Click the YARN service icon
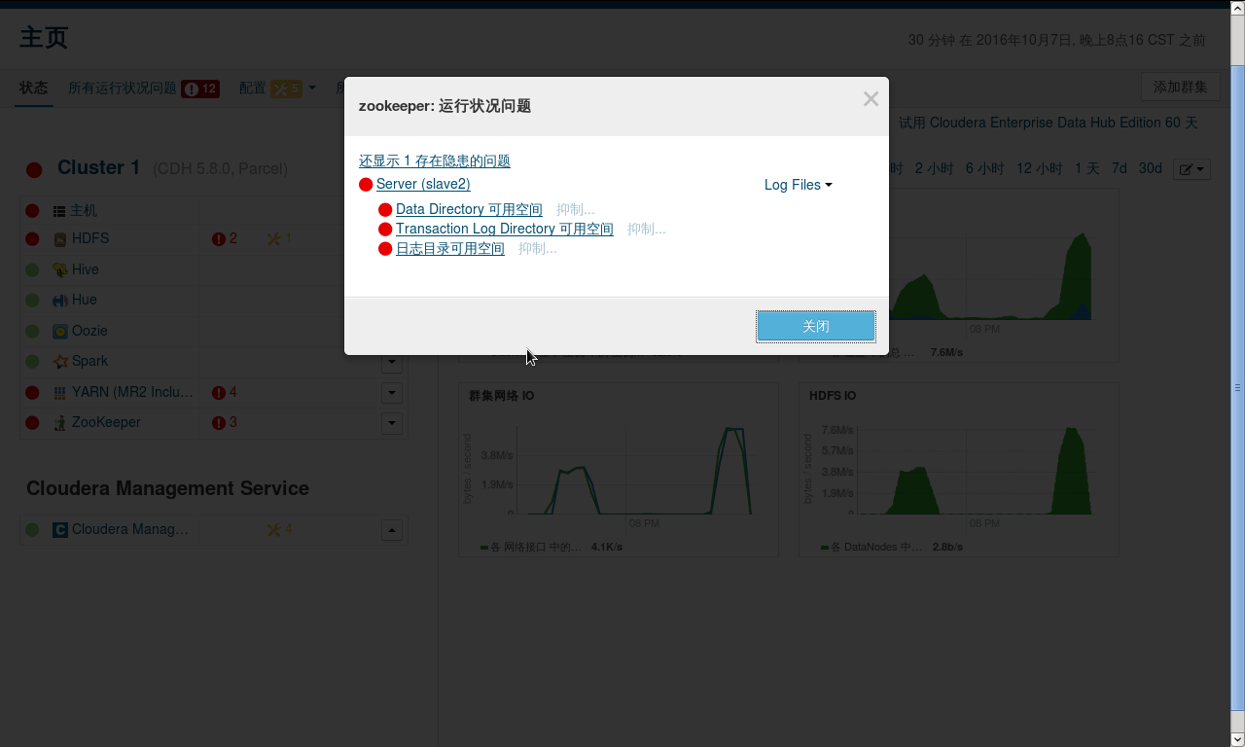 coord(60,393)
